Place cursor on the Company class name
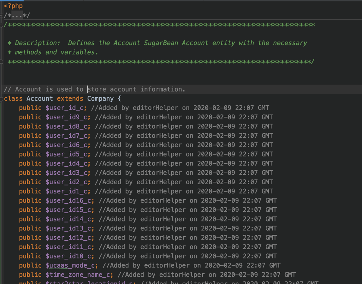 pos(100,98)
